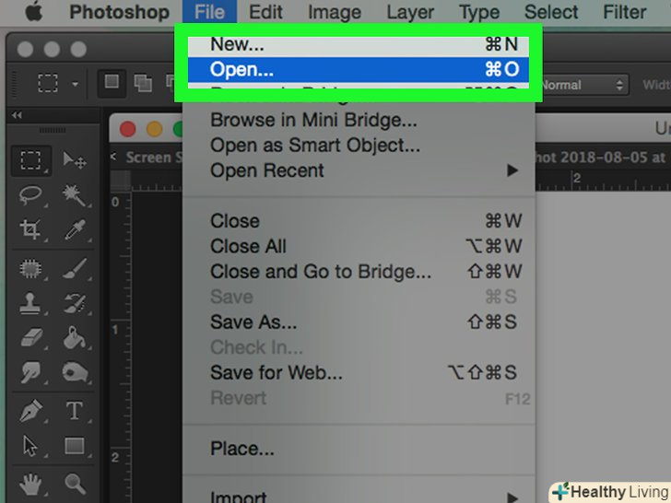Click the Healthy Living watermark link
Viewport: 671px width, 503px height.
click(609, 491)
